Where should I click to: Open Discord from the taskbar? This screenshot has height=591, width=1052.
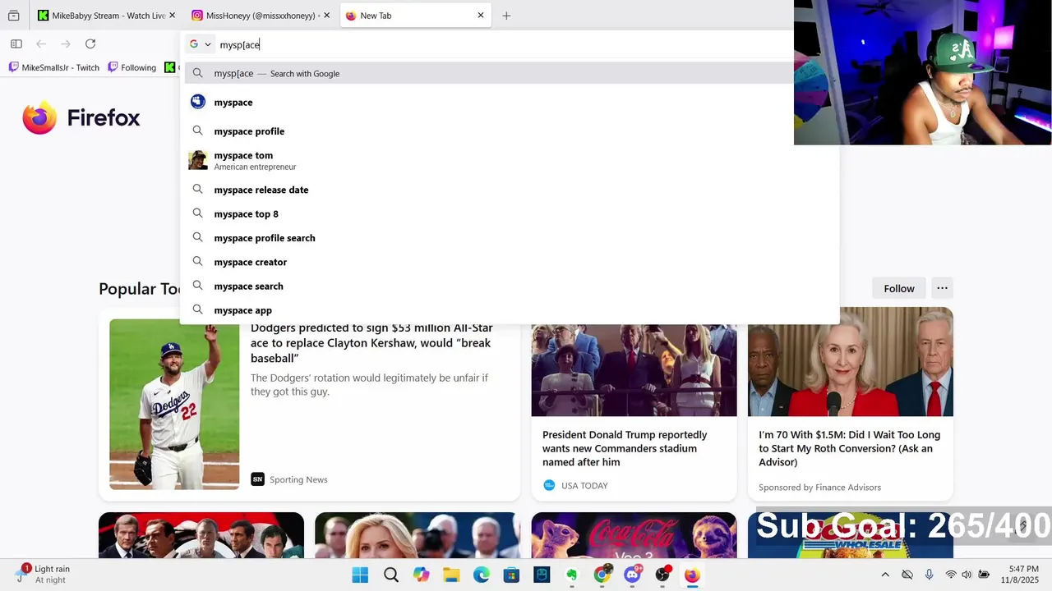(x=632, y=575)
